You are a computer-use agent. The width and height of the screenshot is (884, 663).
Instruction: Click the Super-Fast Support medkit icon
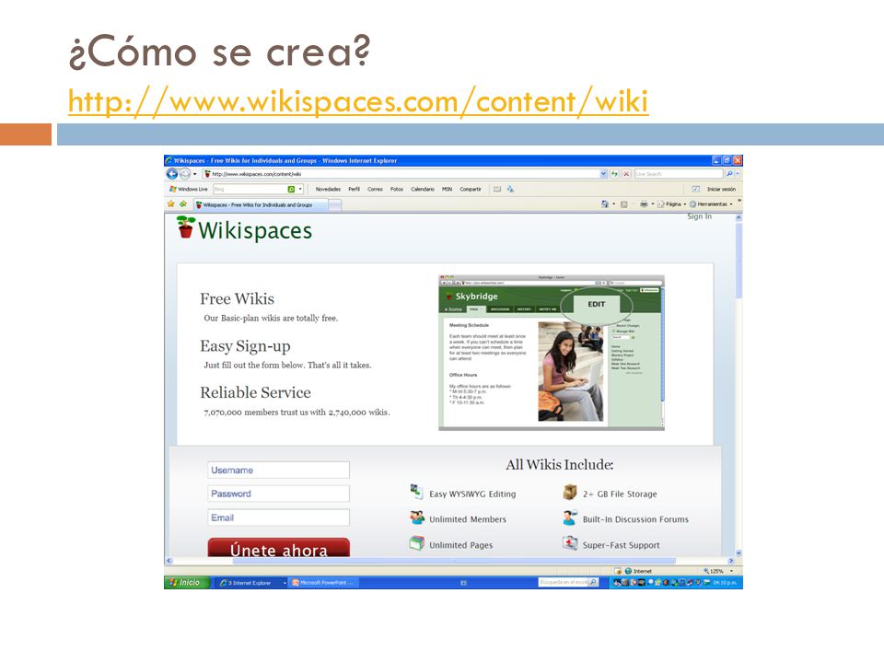coord(570,543)
